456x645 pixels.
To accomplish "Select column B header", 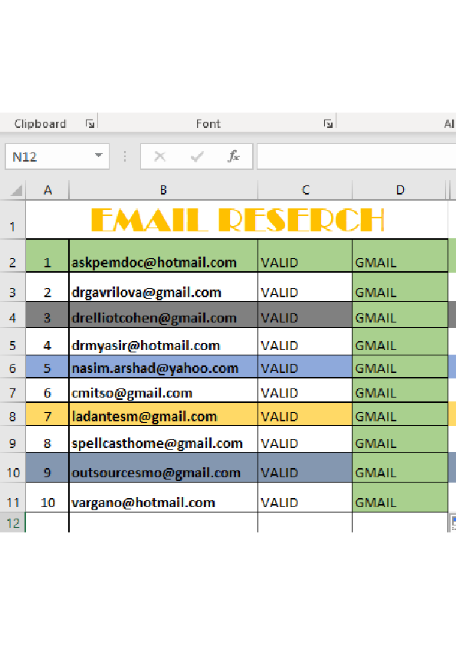I will [x=163, y=190].
